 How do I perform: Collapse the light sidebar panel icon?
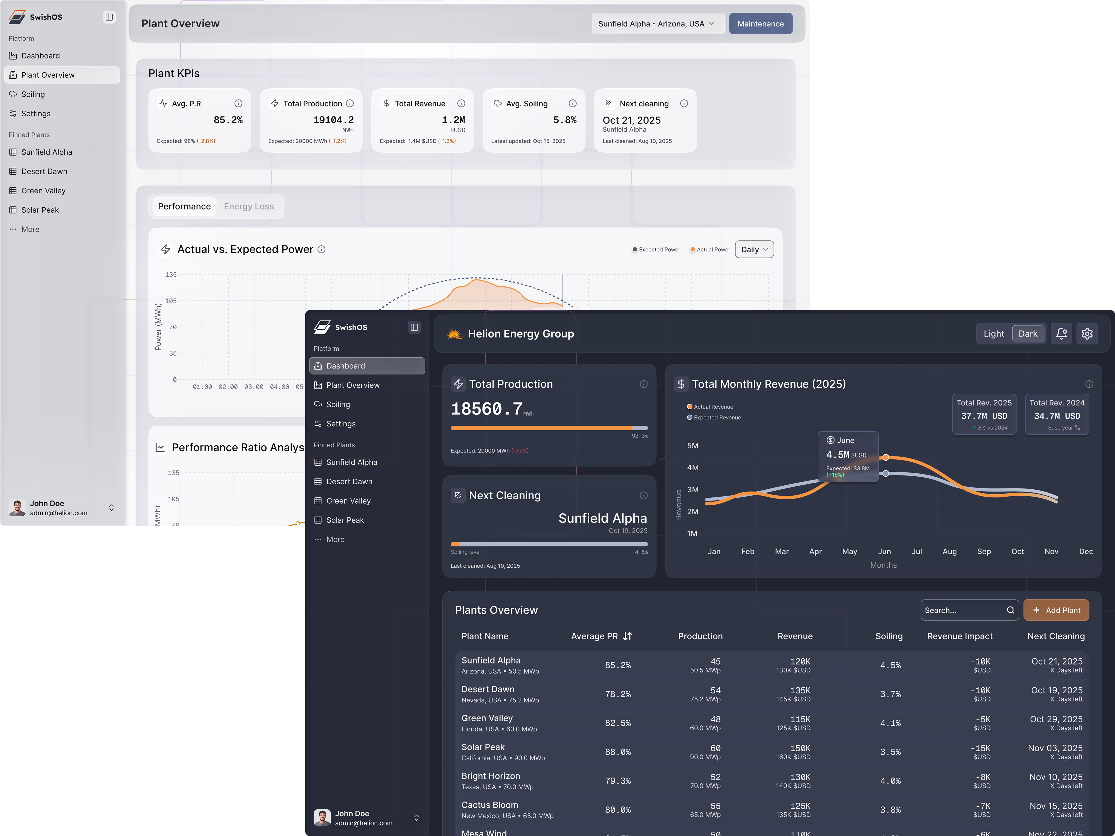point(109,17)
